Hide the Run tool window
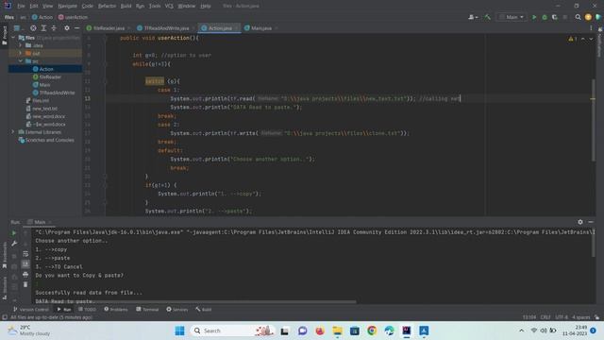604x340 pixels. [x=591, y=222]
